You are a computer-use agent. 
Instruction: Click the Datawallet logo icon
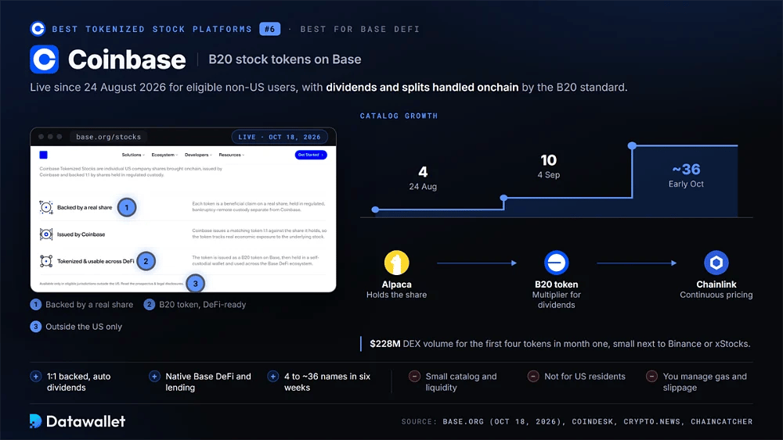click(35, 421)
